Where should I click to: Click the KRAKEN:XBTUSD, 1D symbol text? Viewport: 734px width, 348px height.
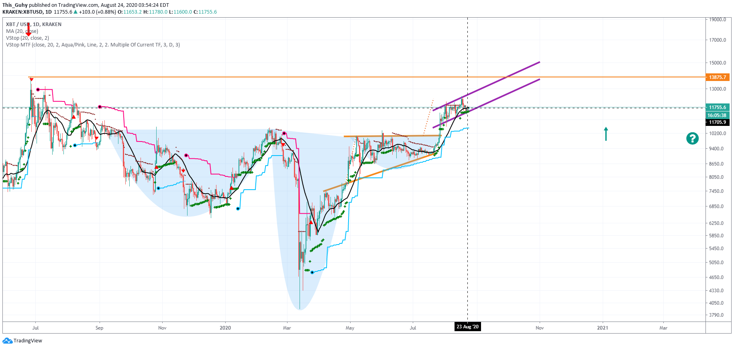pos(27,12)
